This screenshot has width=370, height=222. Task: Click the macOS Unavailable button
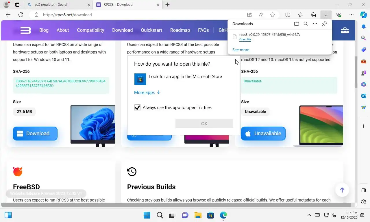point(263,134)
